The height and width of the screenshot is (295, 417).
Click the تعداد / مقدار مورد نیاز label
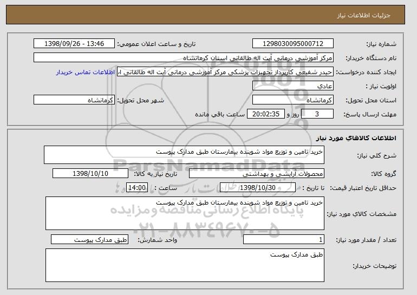(366, 240)
